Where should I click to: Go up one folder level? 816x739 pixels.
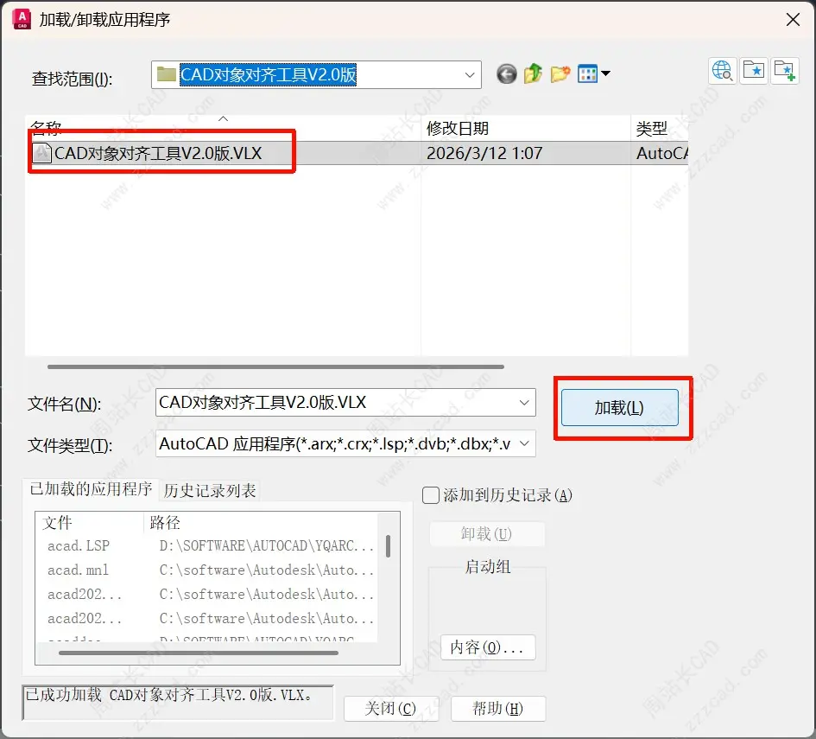coord(533,73)
